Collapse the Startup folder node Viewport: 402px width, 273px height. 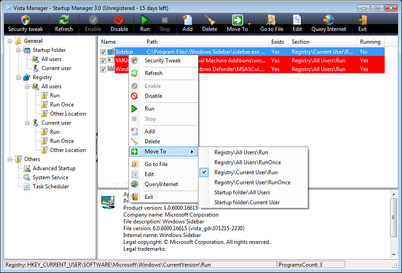click(x=19, y=50)
